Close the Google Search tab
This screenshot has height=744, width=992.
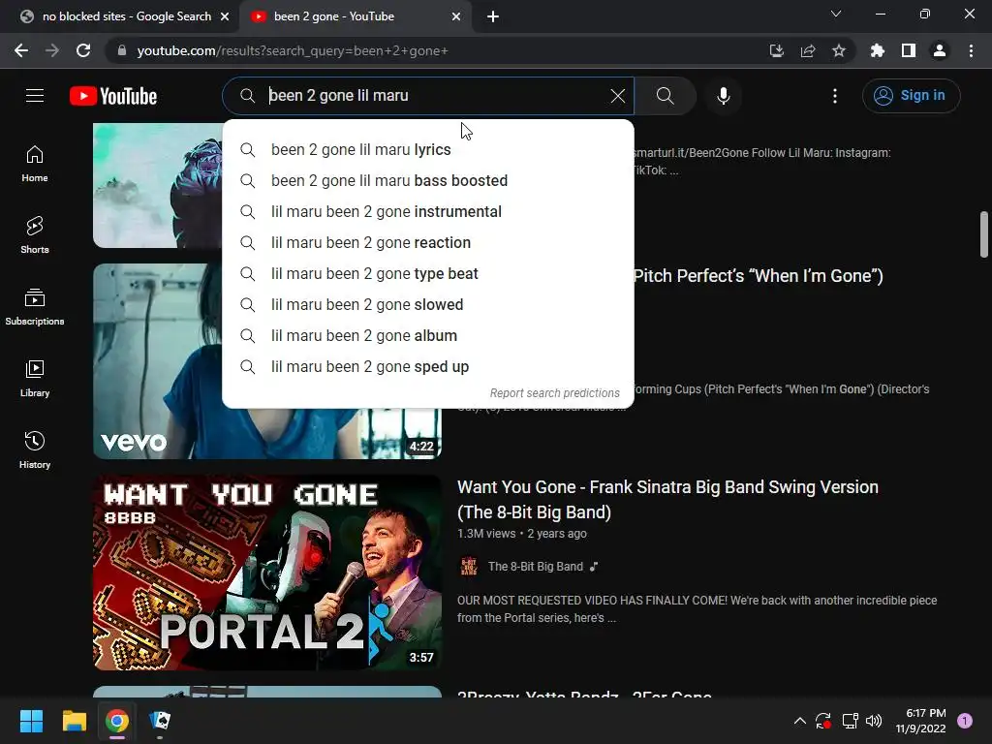tap(224, 16)
